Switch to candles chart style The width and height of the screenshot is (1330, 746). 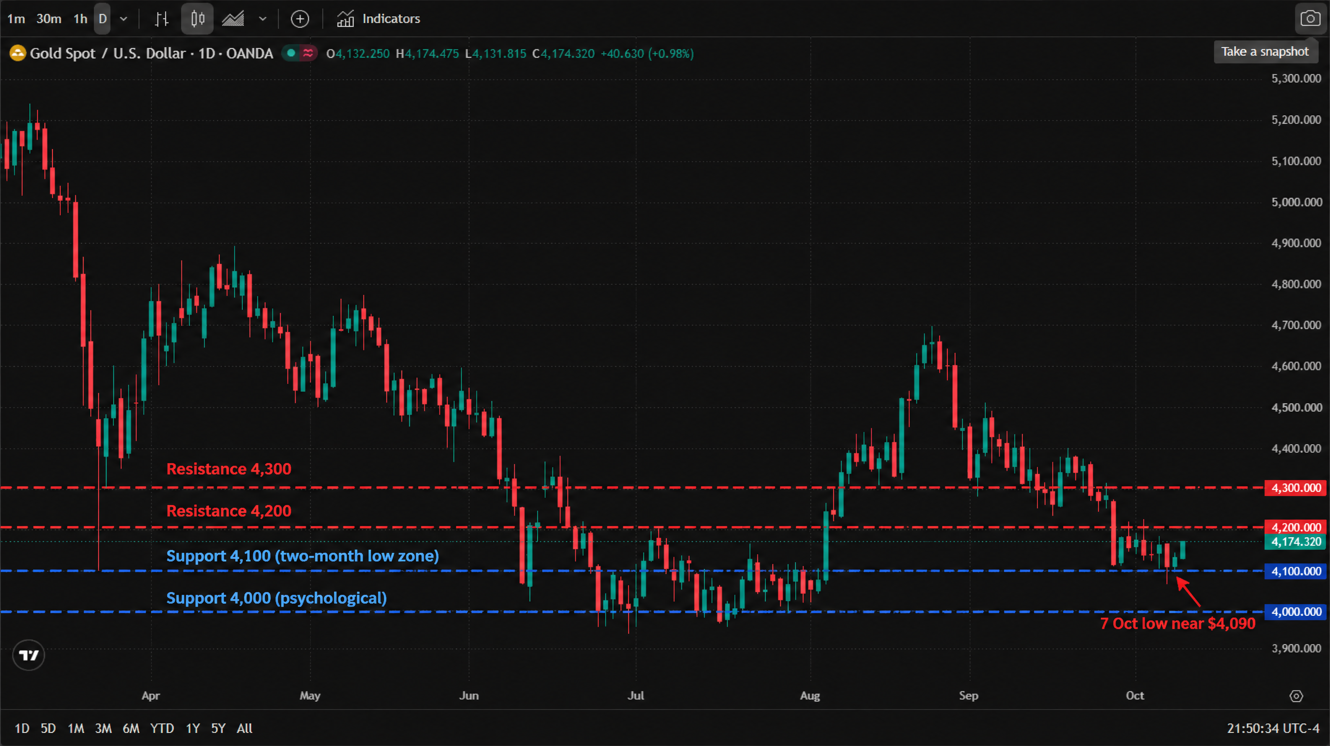pyautogui.click(x=197, y=19)
